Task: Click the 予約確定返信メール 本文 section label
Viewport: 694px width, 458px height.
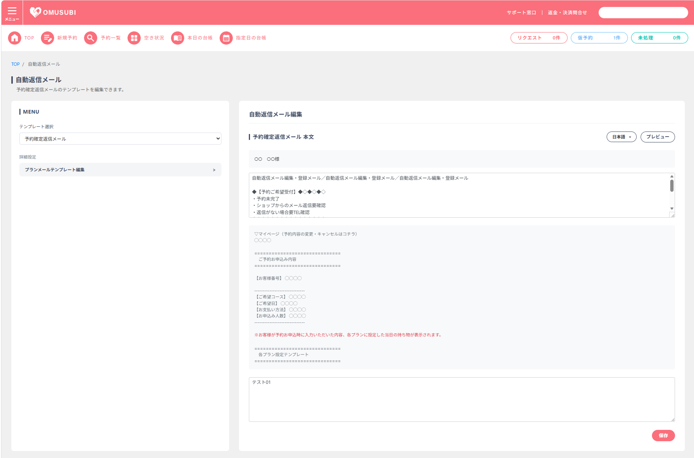Action: tap(283, 137)
